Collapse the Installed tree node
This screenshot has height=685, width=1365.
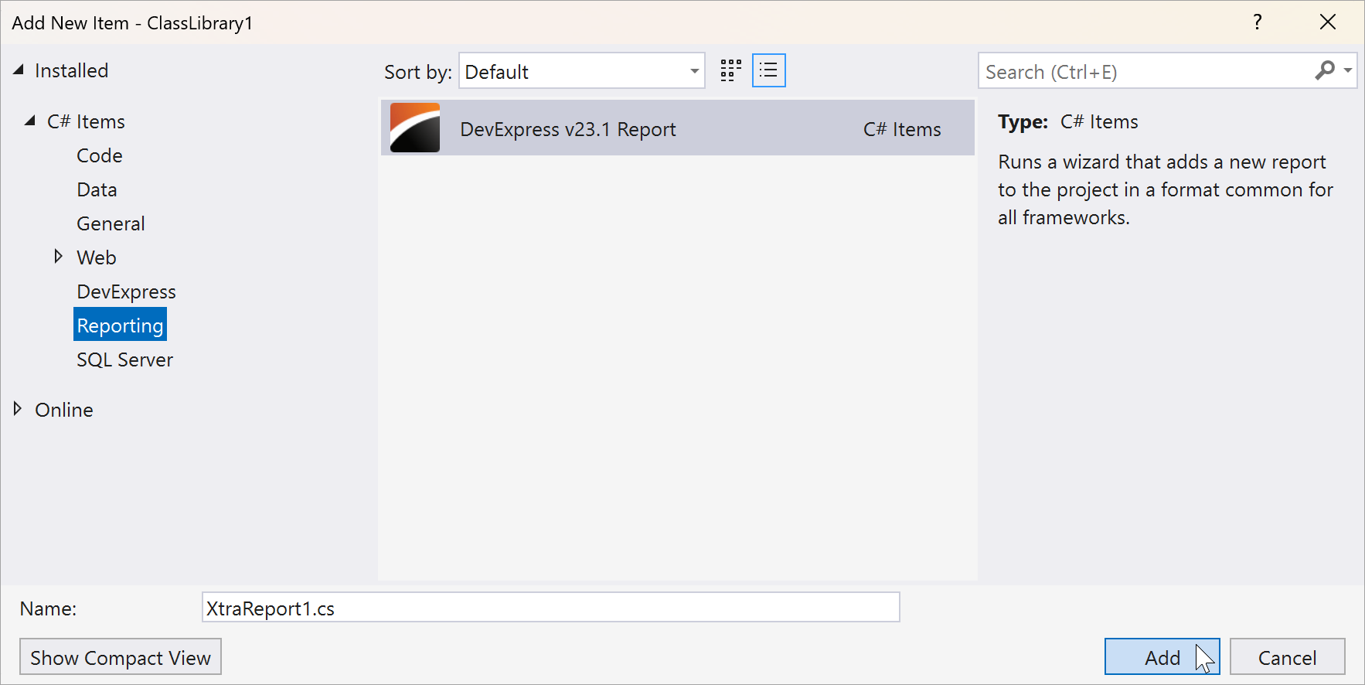coord(19,70)
